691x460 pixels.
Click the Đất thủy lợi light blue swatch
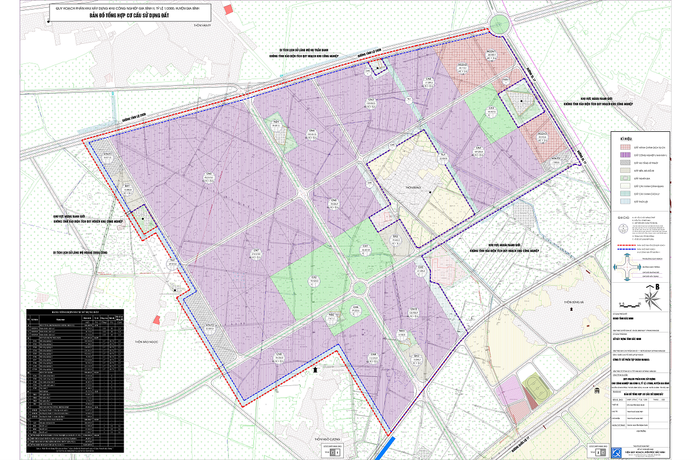coord(624,200)
